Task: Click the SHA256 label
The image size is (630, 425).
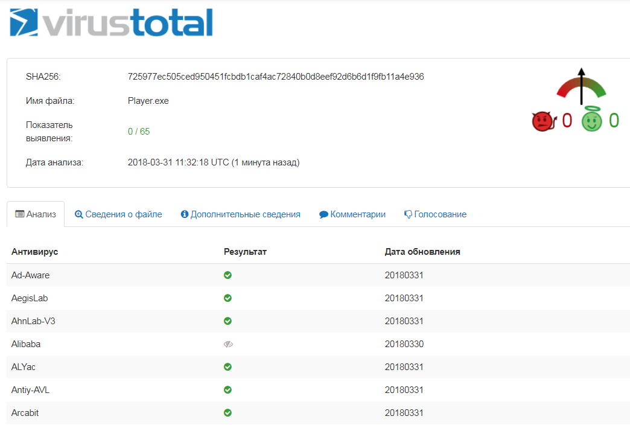Action: click(x=43, y=77)
